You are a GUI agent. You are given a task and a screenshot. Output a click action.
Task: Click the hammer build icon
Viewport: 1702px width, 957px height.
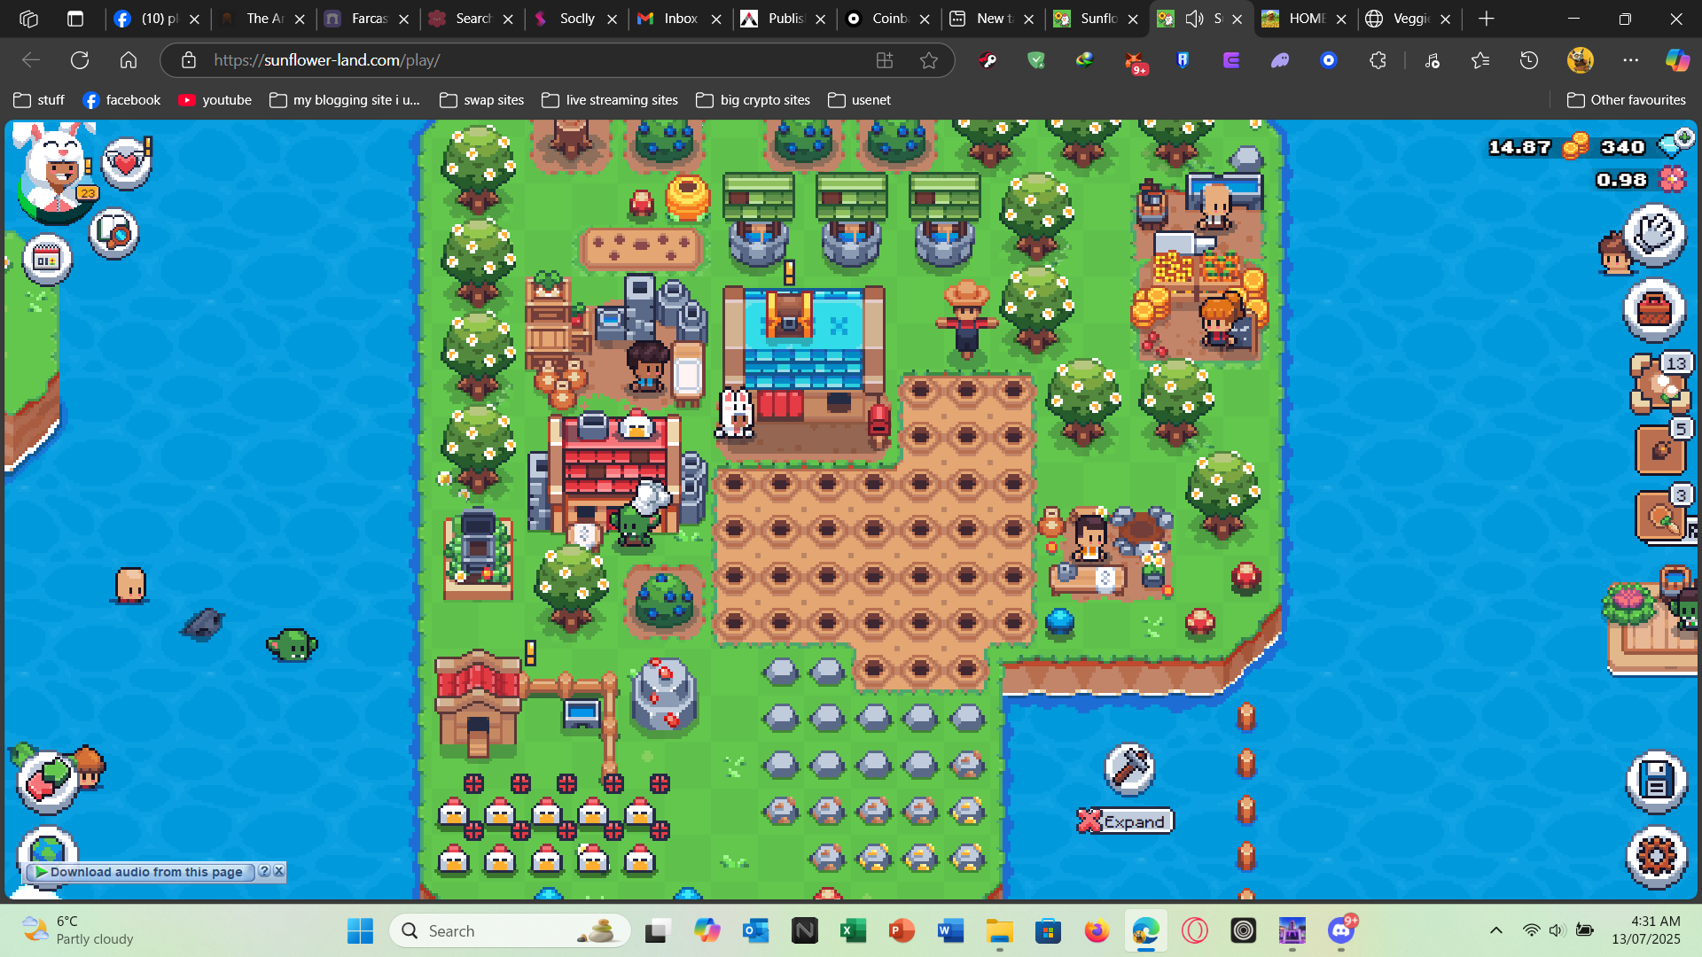[1129, 768]
